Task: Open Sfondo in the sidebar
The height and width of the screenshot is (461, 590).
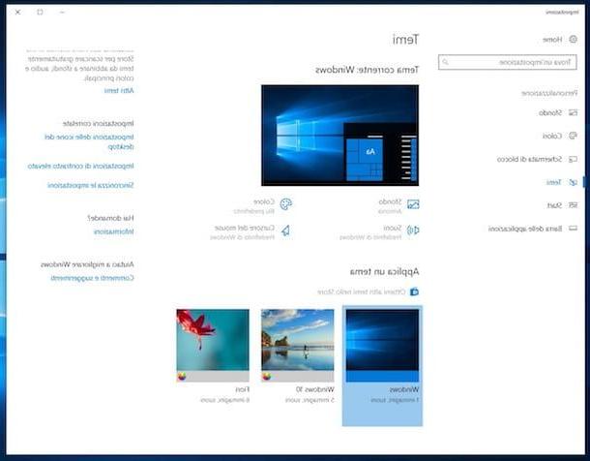Action: tap(558, 112)
